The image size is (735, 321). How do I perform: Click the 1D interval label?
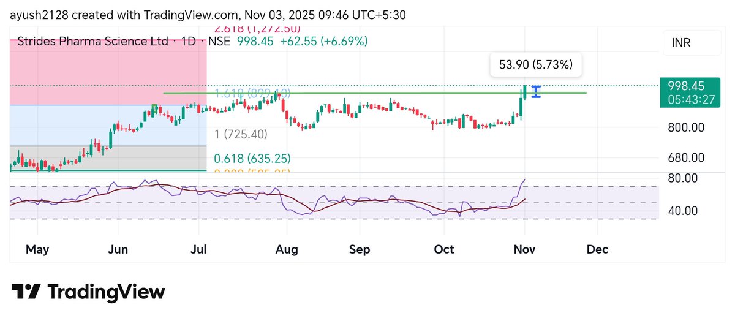coord(189,42)
